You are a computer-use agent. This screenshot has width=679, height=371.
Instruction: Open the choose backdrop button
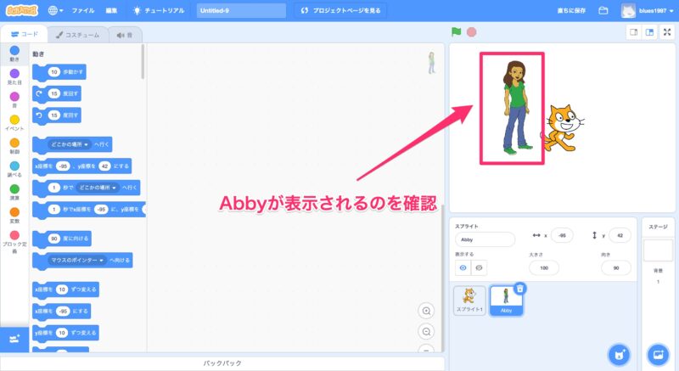point(658,352)
